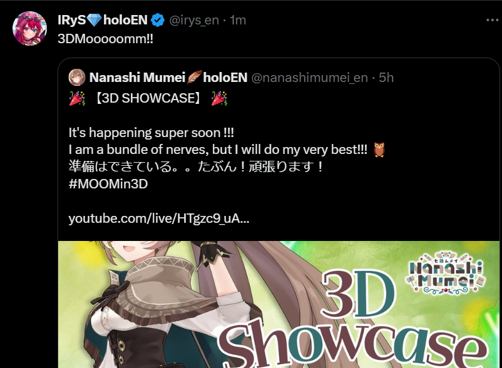The height and width of the screenshot is (368, 502).
Task: Open the youtube.com/live link
Action: [x=159, y=218]
